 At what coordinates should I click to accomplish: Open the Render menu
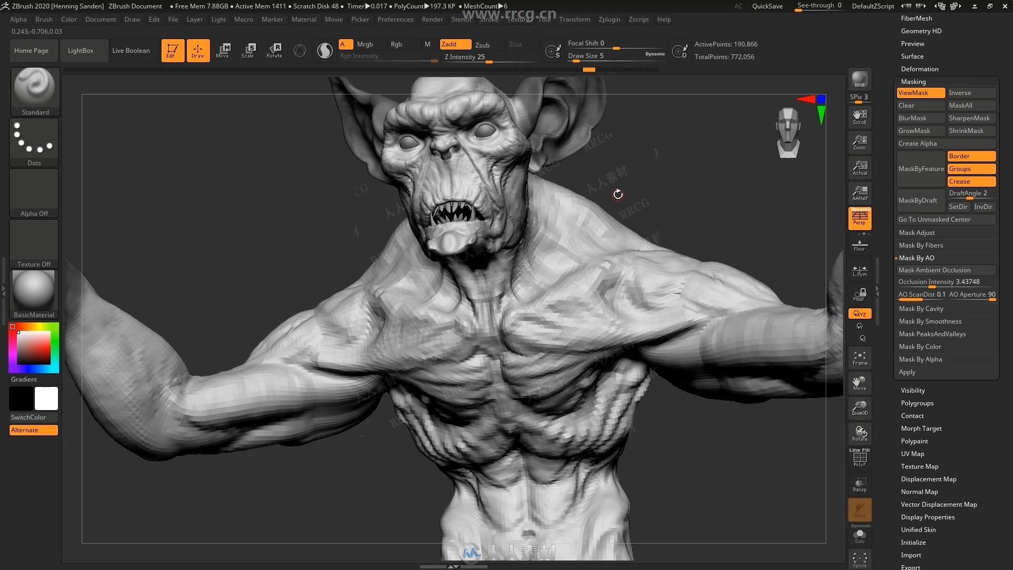432,20
